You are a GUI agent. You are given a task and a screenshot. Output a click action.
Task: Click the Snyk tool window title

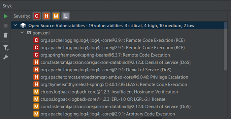(x=7, y=6)
